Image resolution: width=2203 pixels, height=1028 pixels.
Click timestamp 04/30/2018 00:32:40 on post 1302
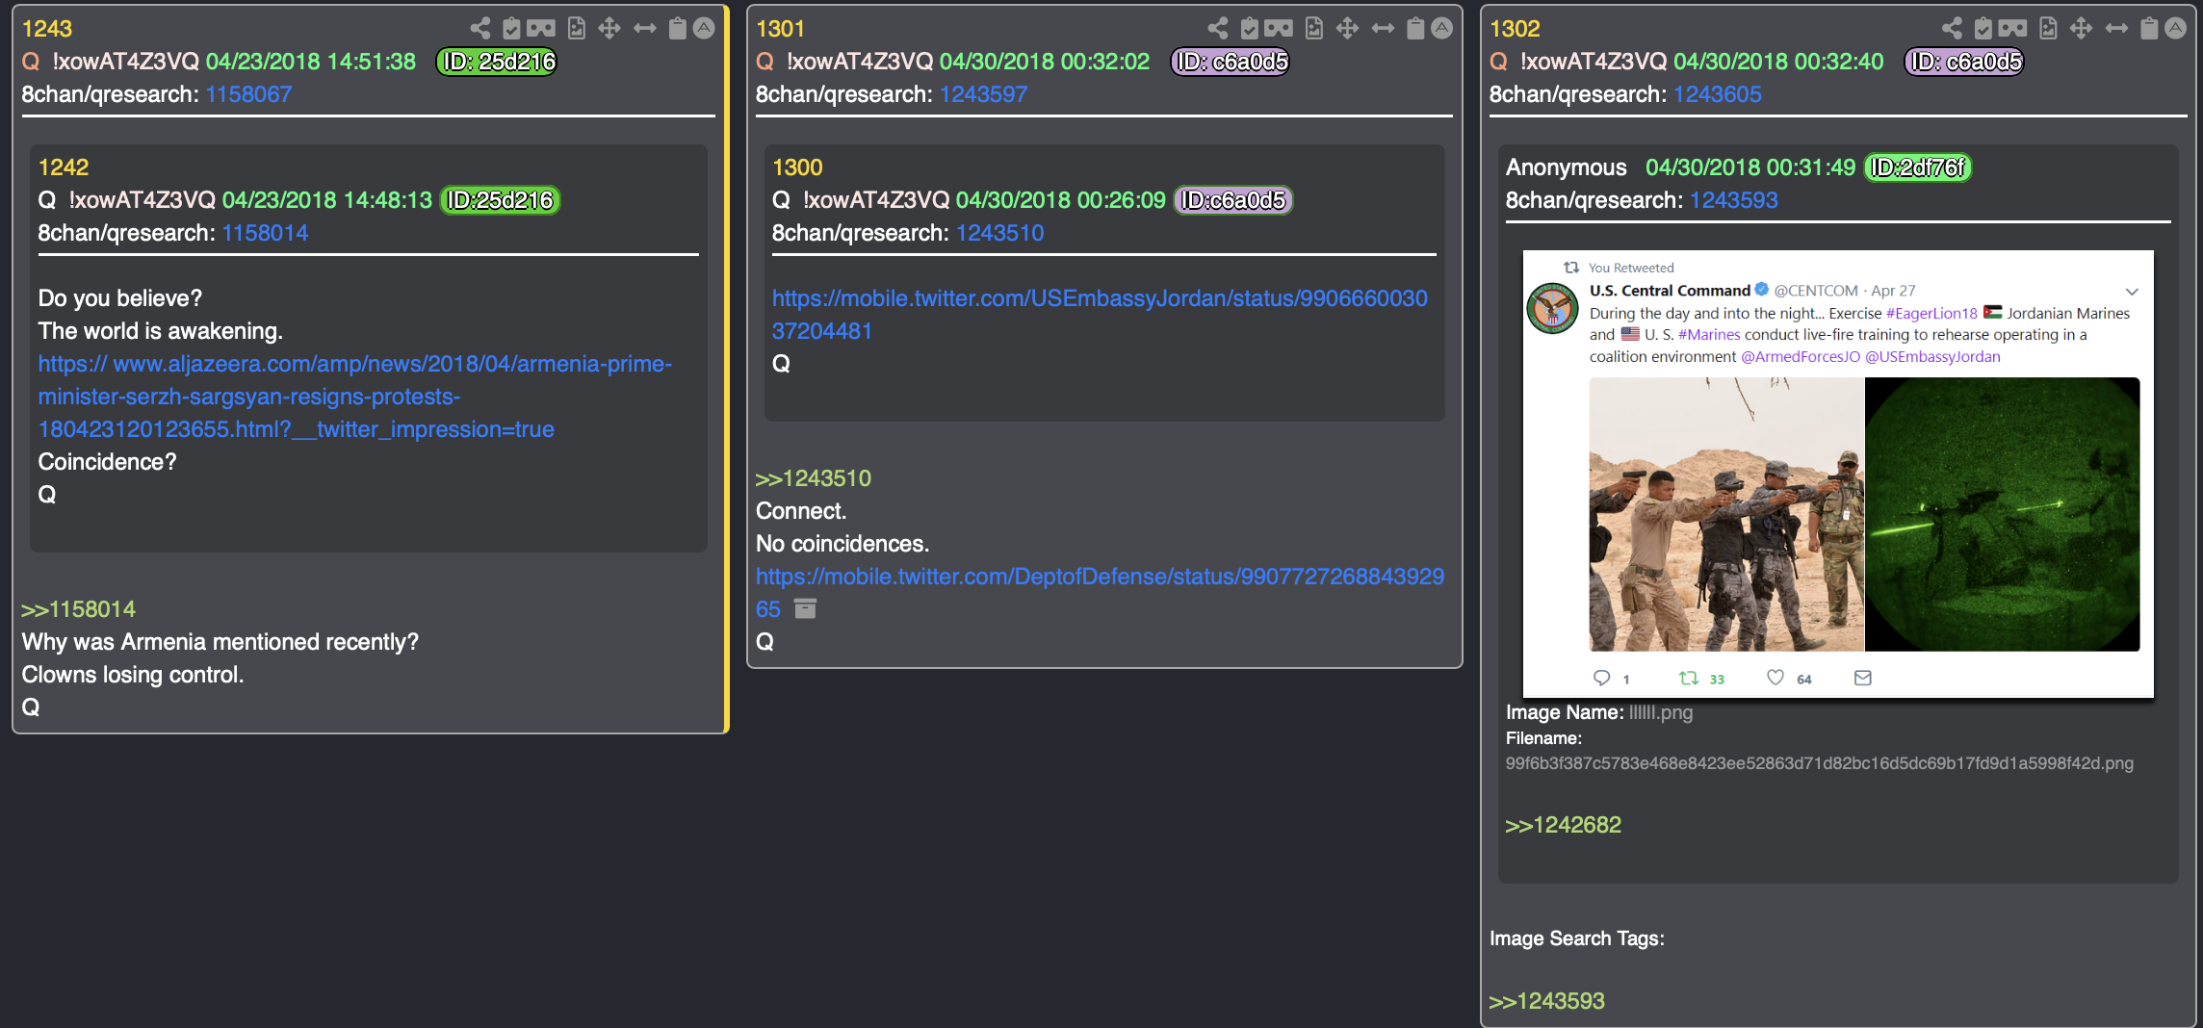click(x=1778, y=62)
